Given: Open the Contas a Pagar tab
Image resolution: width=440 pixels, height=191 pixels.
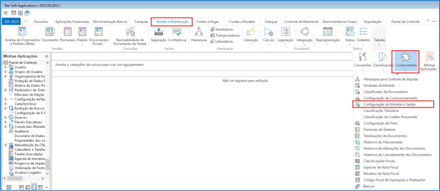Looking at the screenshot, I should 207,22.
